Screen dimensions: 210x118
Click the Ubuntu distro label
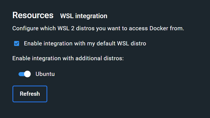45,74
